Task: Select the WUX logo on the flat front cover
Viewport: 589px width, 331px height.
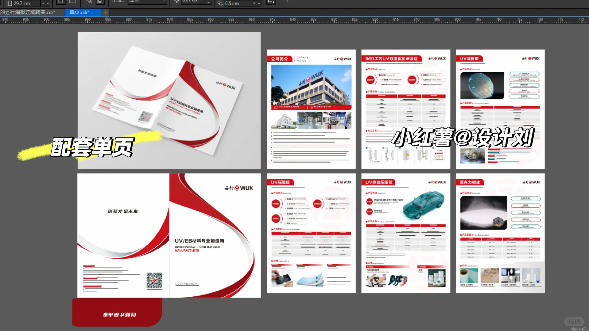Action: click(239, 188)
